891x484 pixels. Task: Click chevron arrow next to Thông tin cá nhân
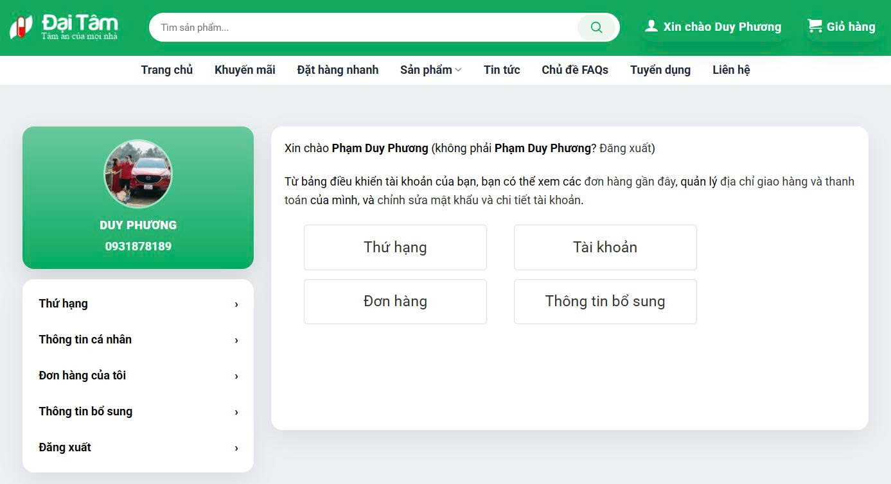(x=236, y=340)
